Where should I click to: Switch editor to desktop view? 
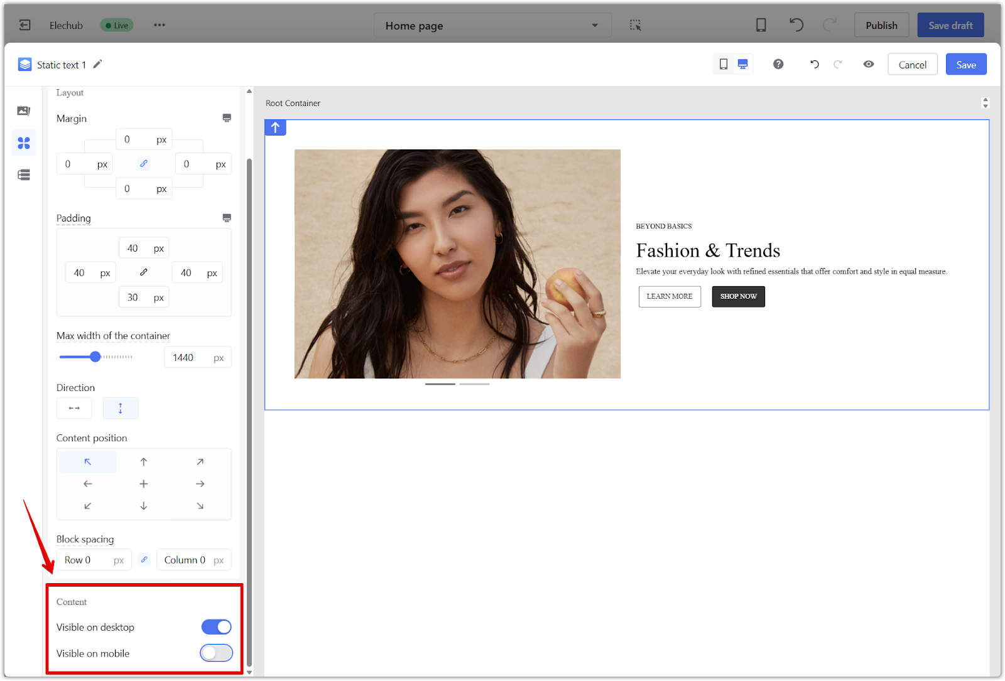[x=742, y=64]
